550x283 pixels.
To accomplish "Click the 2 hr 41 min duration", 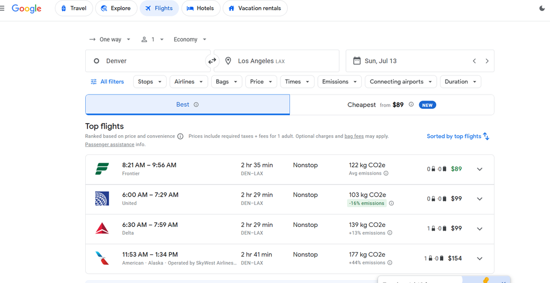I will click(256, 254).
